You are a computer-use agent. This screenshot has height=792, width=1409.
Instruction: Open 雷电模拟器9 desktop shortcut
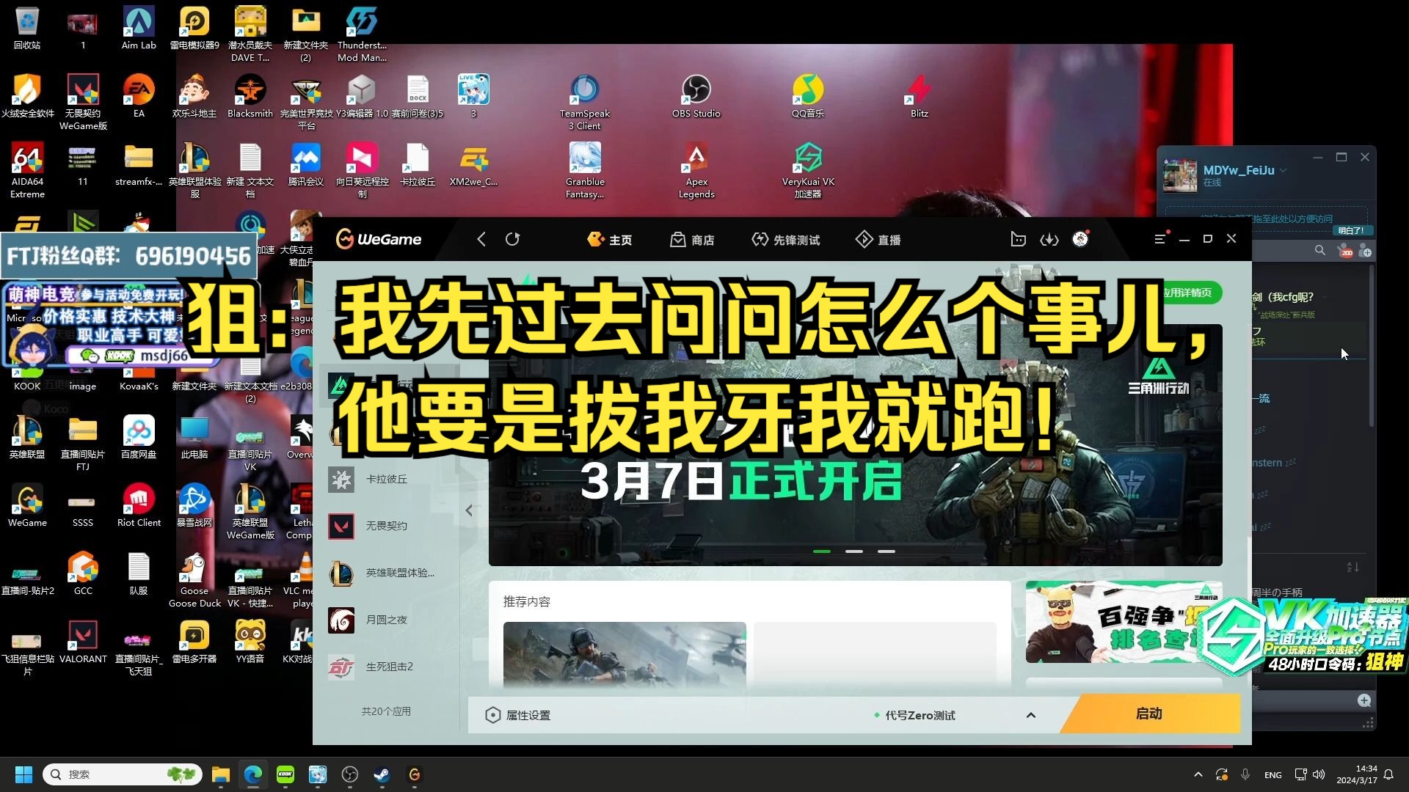tap(194, 28)
